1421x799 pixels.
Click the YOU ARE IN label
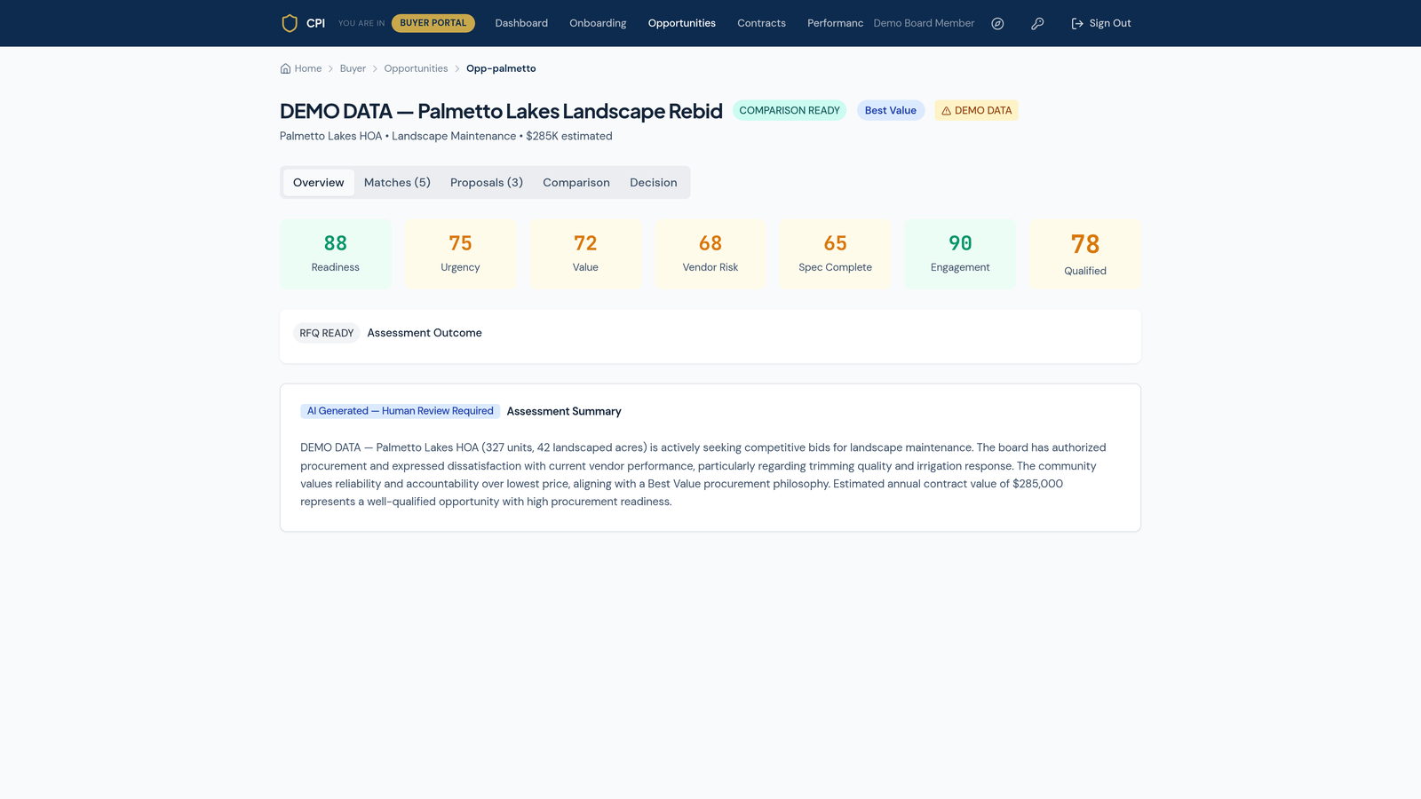(x=361, y=23)
